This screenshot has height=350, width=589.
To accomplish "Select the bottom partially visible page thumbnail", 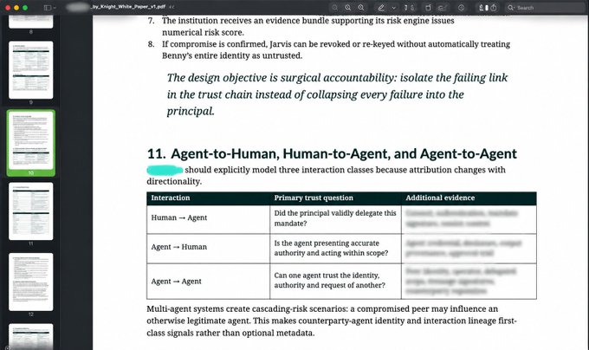I will [31, 336].
